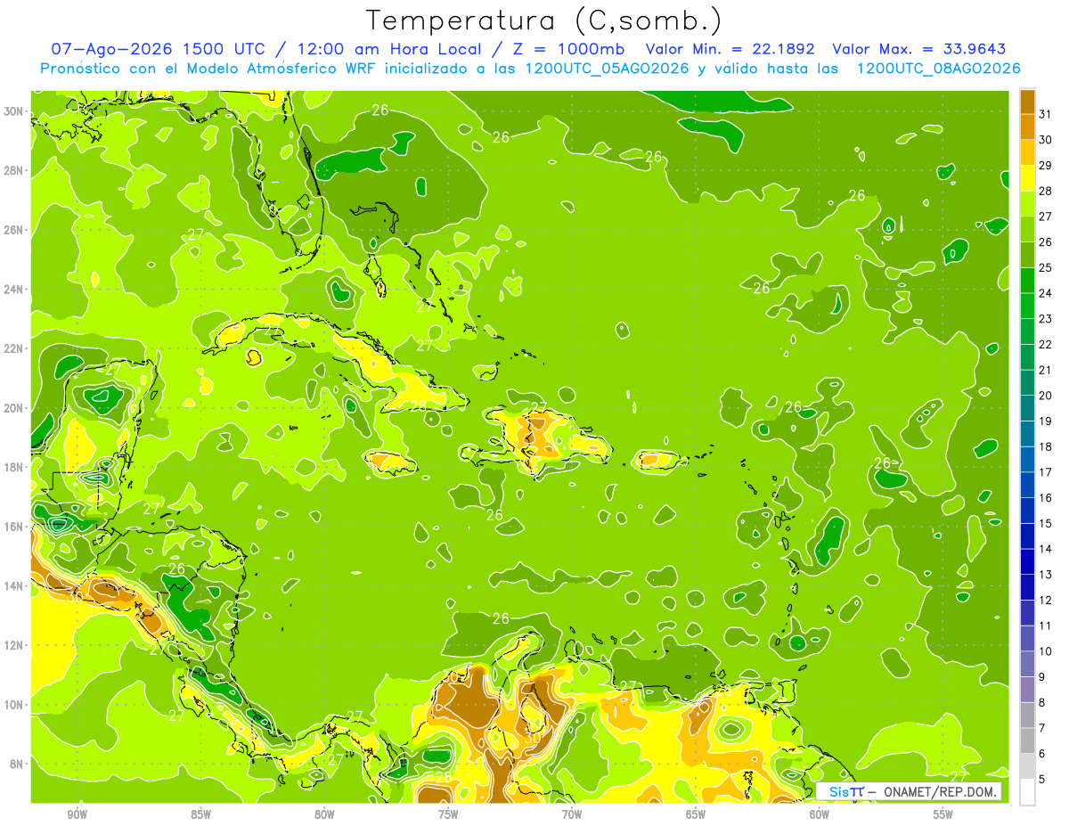Click the 20N latitude label
The image size is (1069, 826).
pyautogui.click(x=14, y=408)
